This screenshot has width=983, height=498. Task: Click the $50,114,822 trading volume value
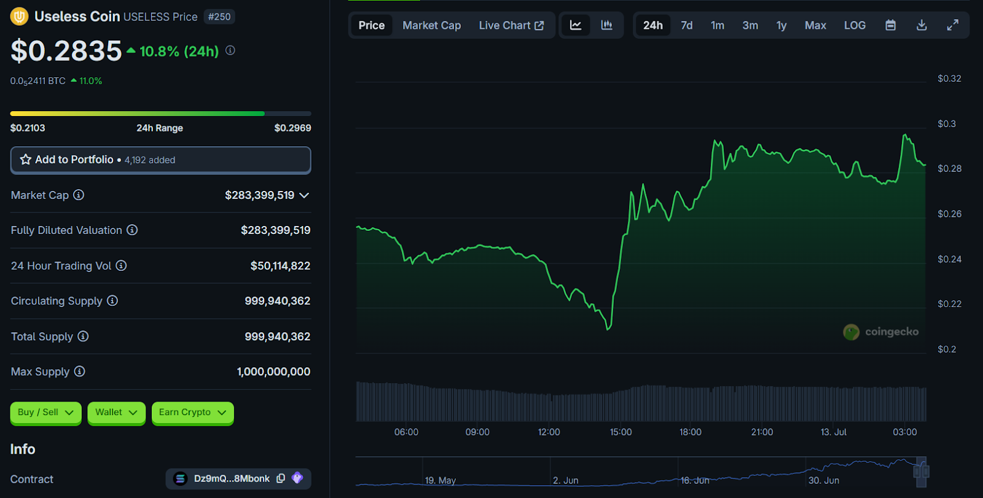(280, 265)
